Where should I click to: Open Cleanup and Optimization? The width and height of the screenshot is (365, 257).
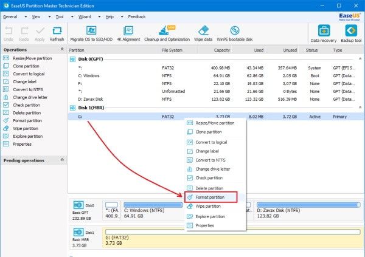pyautogui.click(x=167, y=34)
